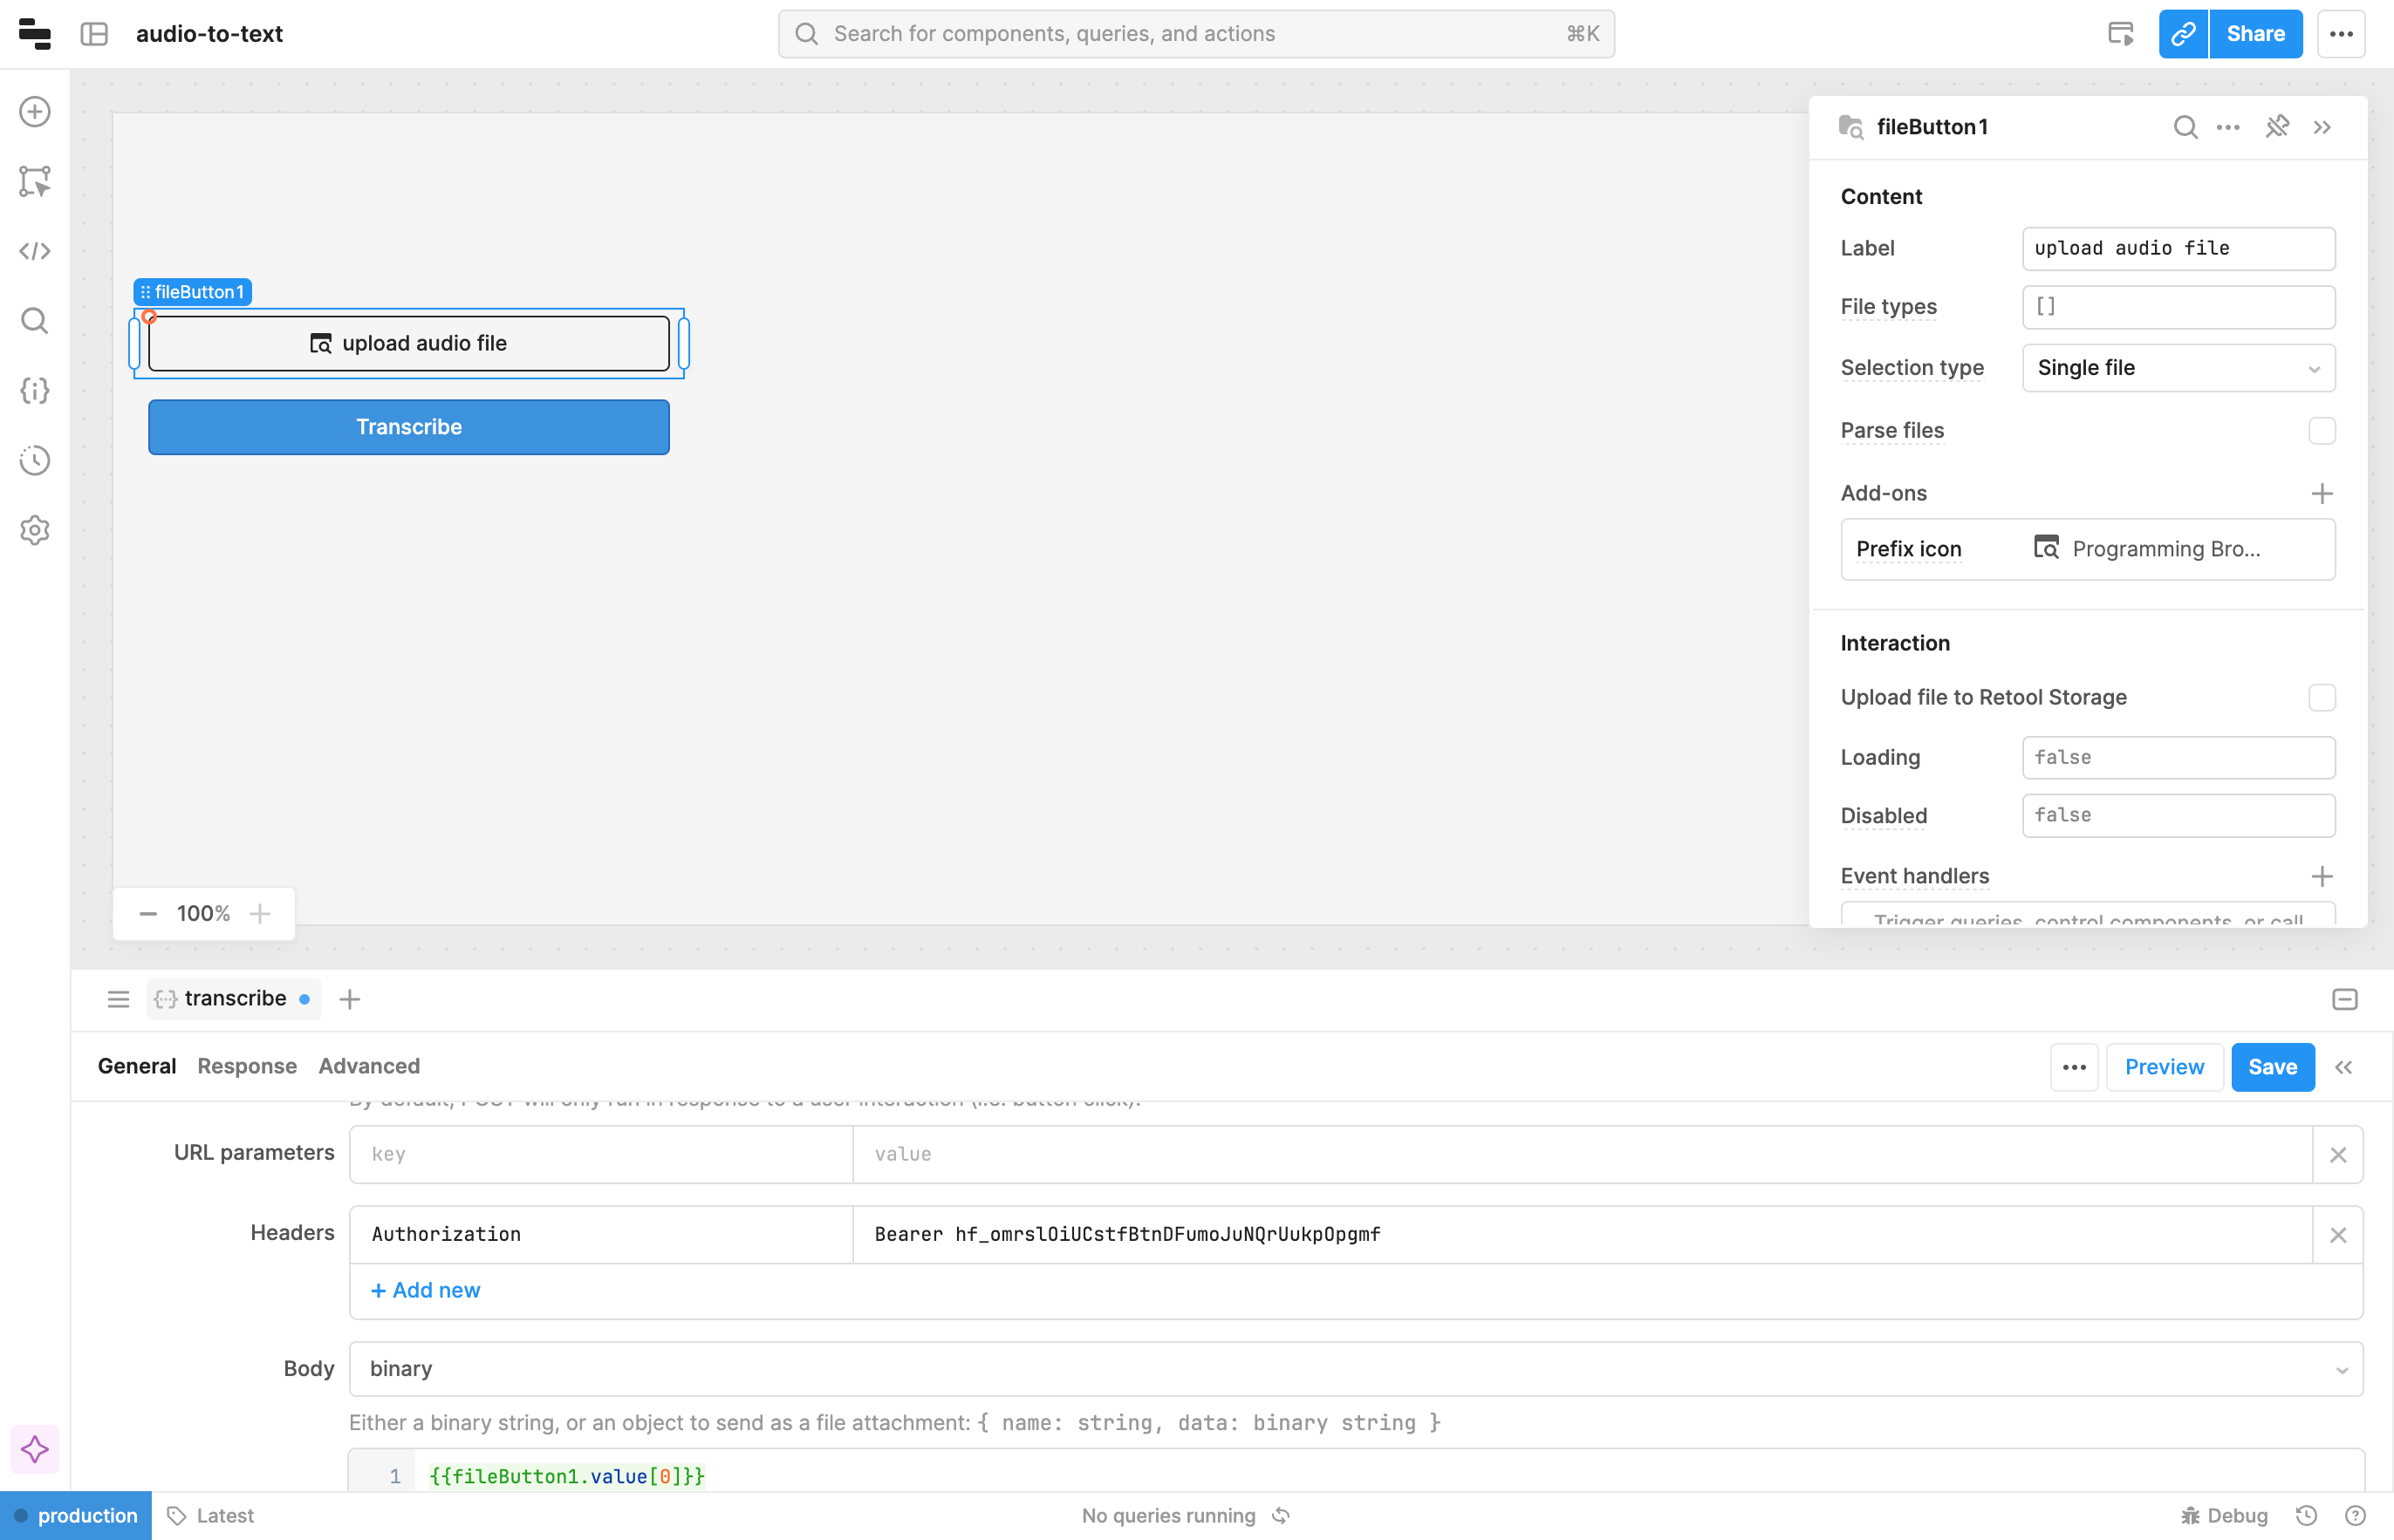Click the canvas zoom in plus control
The height and width of the screenshot is (1540, 2394).
coord(260,914)
